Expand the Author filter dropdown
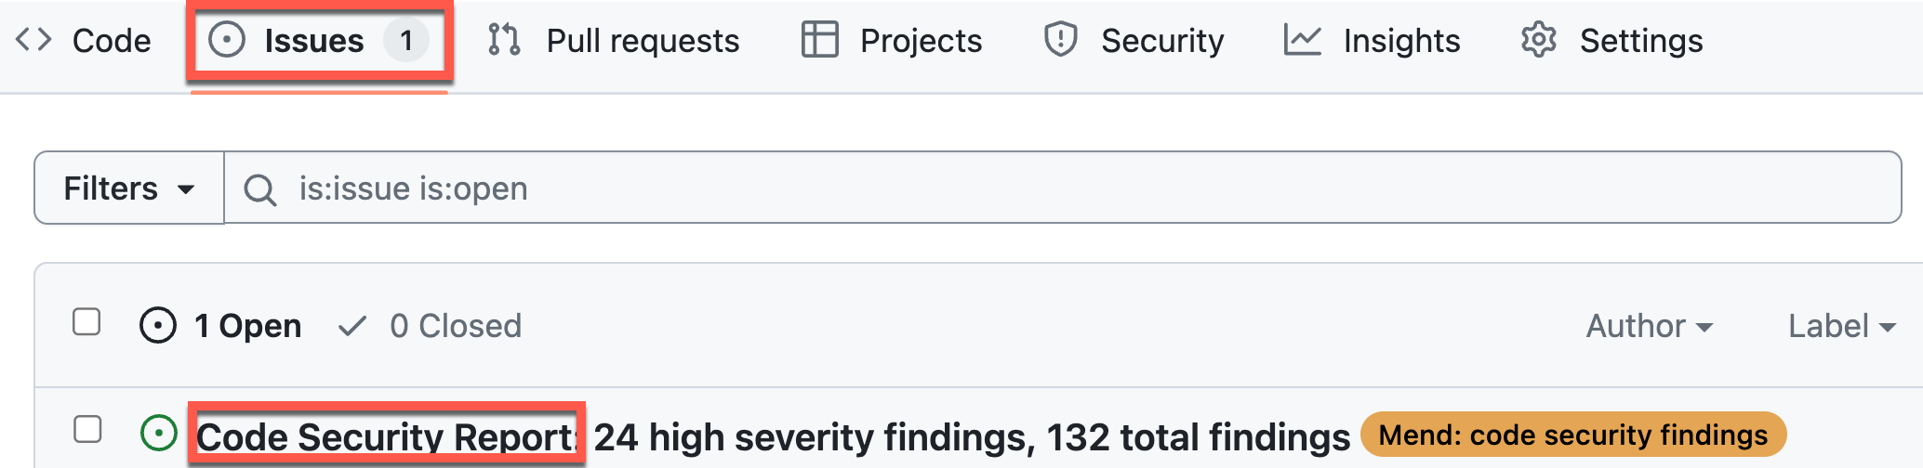Screen dimensions: 1923x468 1649,326
